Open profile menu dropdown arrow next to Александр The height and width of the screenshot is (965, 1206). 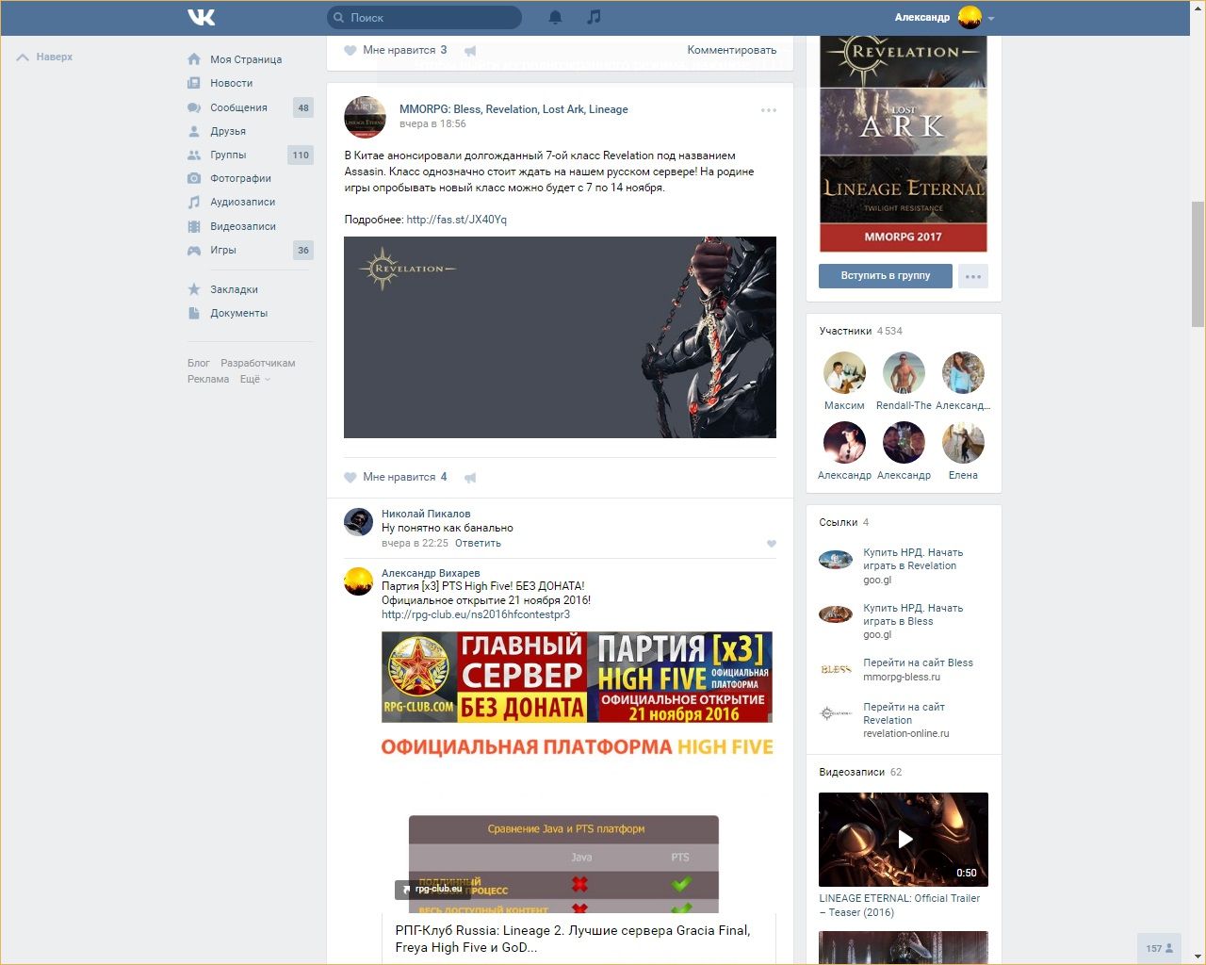tap(991, 18)
